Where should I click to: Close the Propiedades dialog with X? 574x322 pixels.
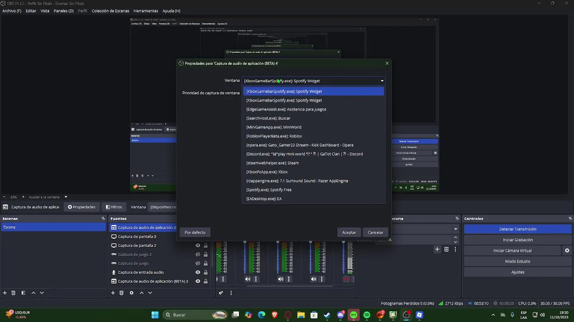coord(387,64)
